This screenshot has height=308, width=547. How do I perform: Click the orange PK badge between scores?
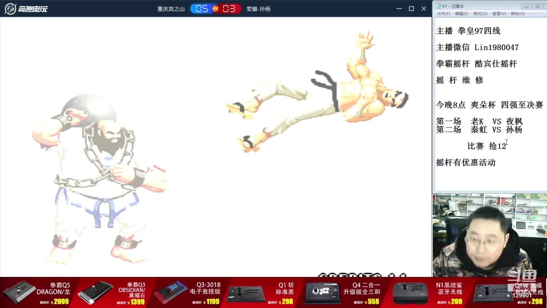216,9
